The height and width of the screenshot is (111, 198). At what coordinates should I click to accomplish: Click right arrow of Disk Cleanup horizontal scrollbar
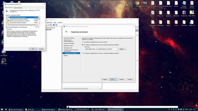pyautogui.click(x=37, y=25)
